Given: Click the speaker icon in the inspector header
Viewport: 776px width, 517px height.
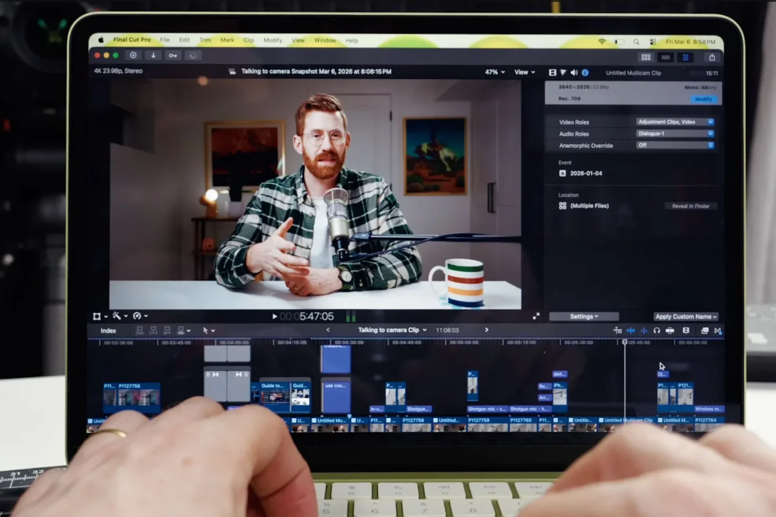Looking at the screenshot, I should [575, 72].
